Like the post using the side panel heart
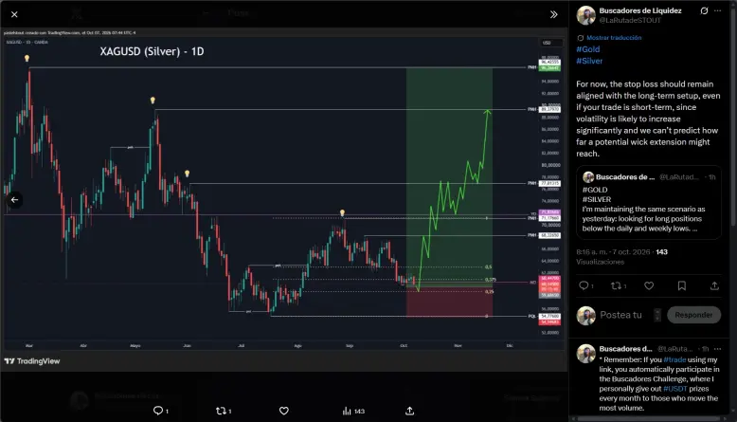Viewport: 737px width, 422px height. click(x=649, y=285)
